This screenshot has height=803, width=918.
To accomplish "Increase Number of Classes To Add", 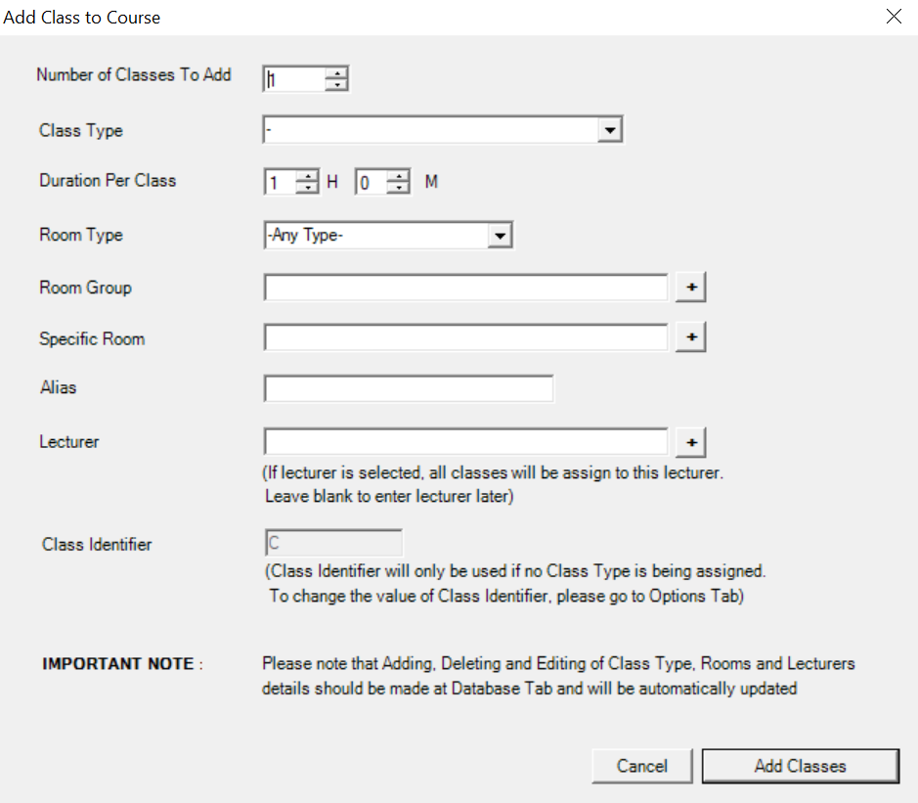I will (336, 73).
